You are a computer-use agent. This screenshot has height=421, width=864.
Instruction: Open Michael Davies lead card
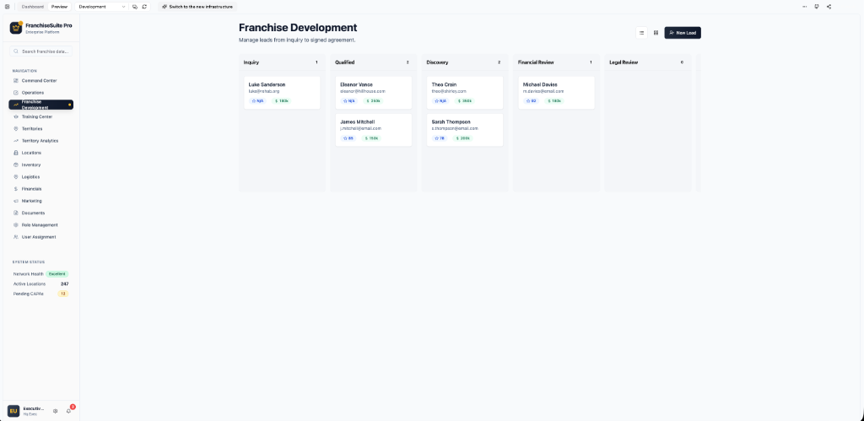point(557,93)
